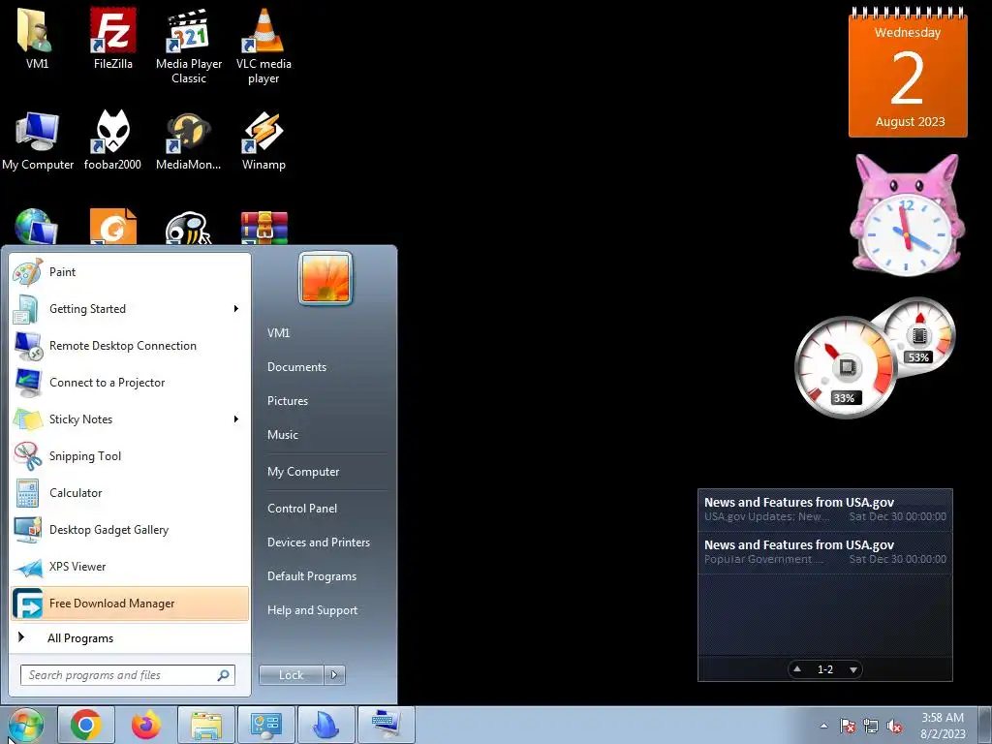This screenshot has height=744, width=992.
Task: Open Pictures from the Start menu
Action: click(x=288, y=401)
